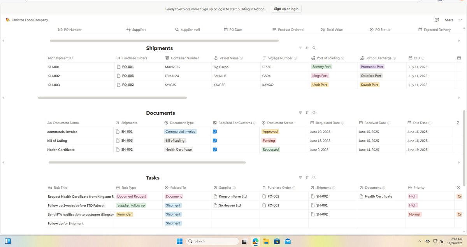Open Windows Start menu

(x=179, y=241)
